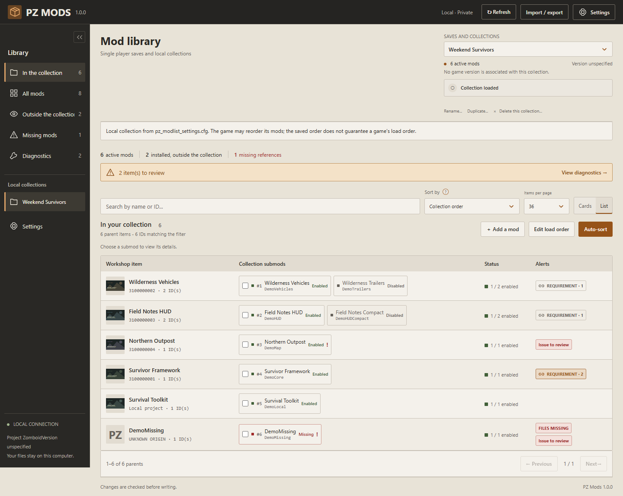Click the Northern Outpost workshop thumbnail
Image resolution: width=623 pixels, height=496 pixels.
click(116, 345)
